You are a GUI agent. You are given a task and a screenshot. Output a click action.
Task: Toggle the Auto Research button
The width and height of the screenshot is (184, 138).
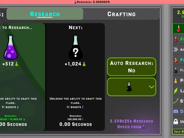(132, 67)
